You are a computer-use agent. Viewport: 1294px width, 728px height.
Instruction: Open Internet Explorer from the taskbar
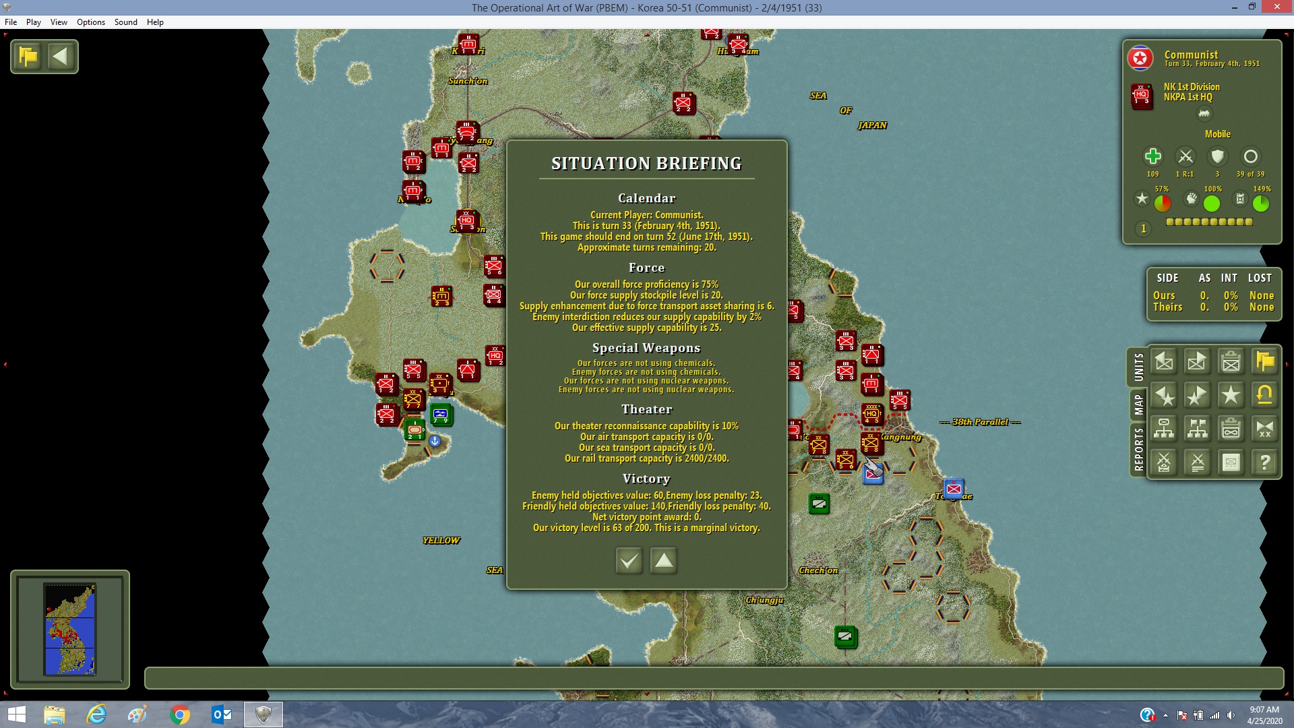coord(96,715)
